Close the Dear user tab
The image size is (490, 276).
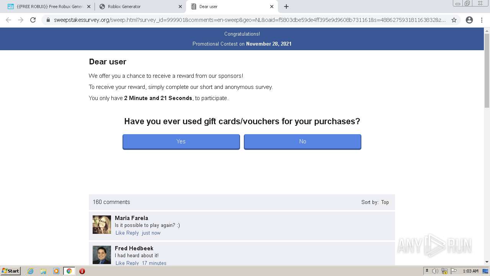pos(272,7)
